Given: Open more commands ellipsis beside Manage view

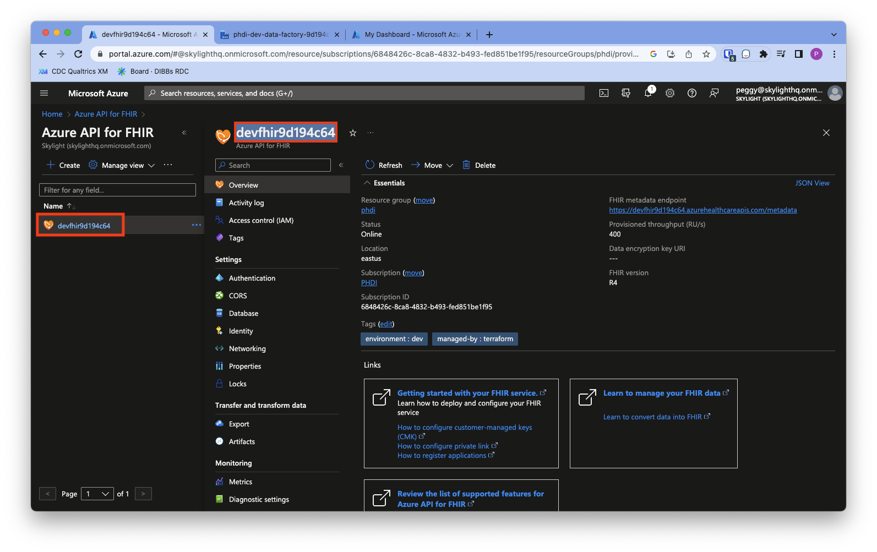Looking at the screenshot, I should (x=168, y=165).
